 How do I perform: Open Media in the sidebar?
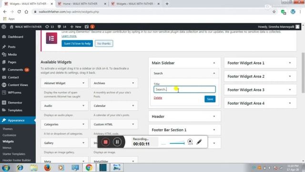point(12,54)
